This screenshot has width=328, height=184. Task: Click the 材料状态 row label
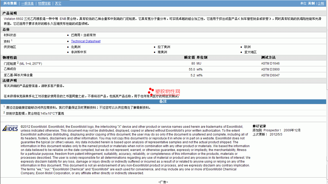10,35
